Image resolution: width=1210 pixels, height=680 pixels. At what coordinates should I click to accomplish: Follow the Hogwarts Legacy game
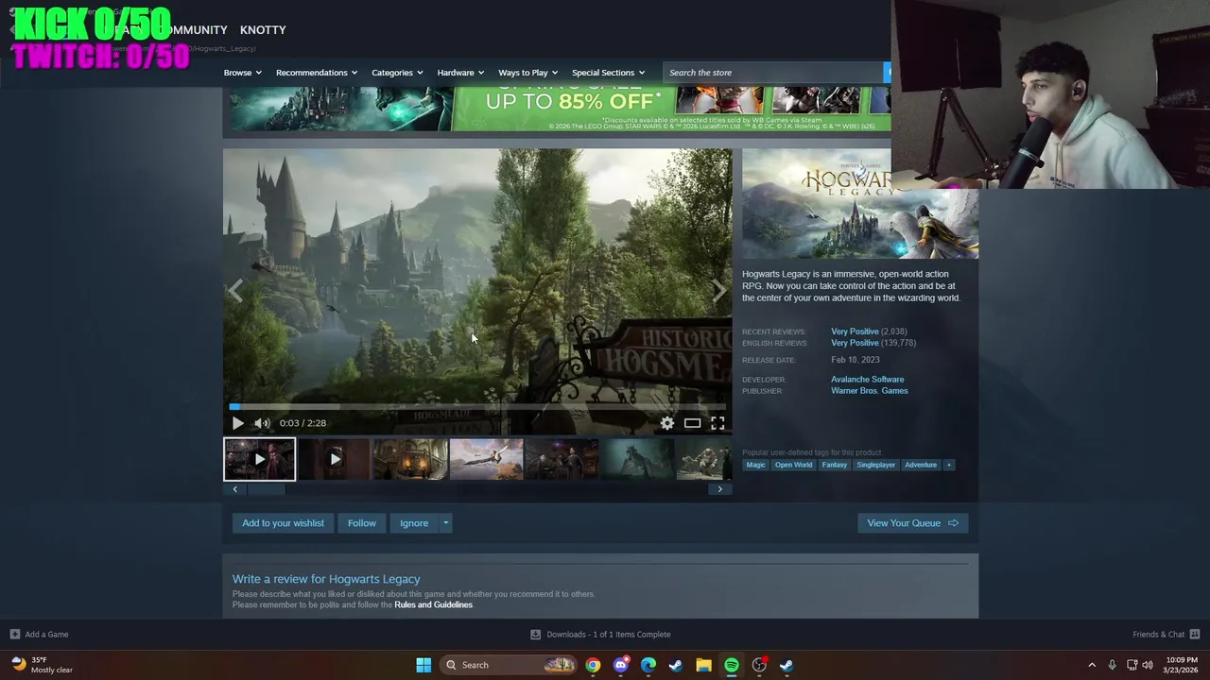coord(361,523)
